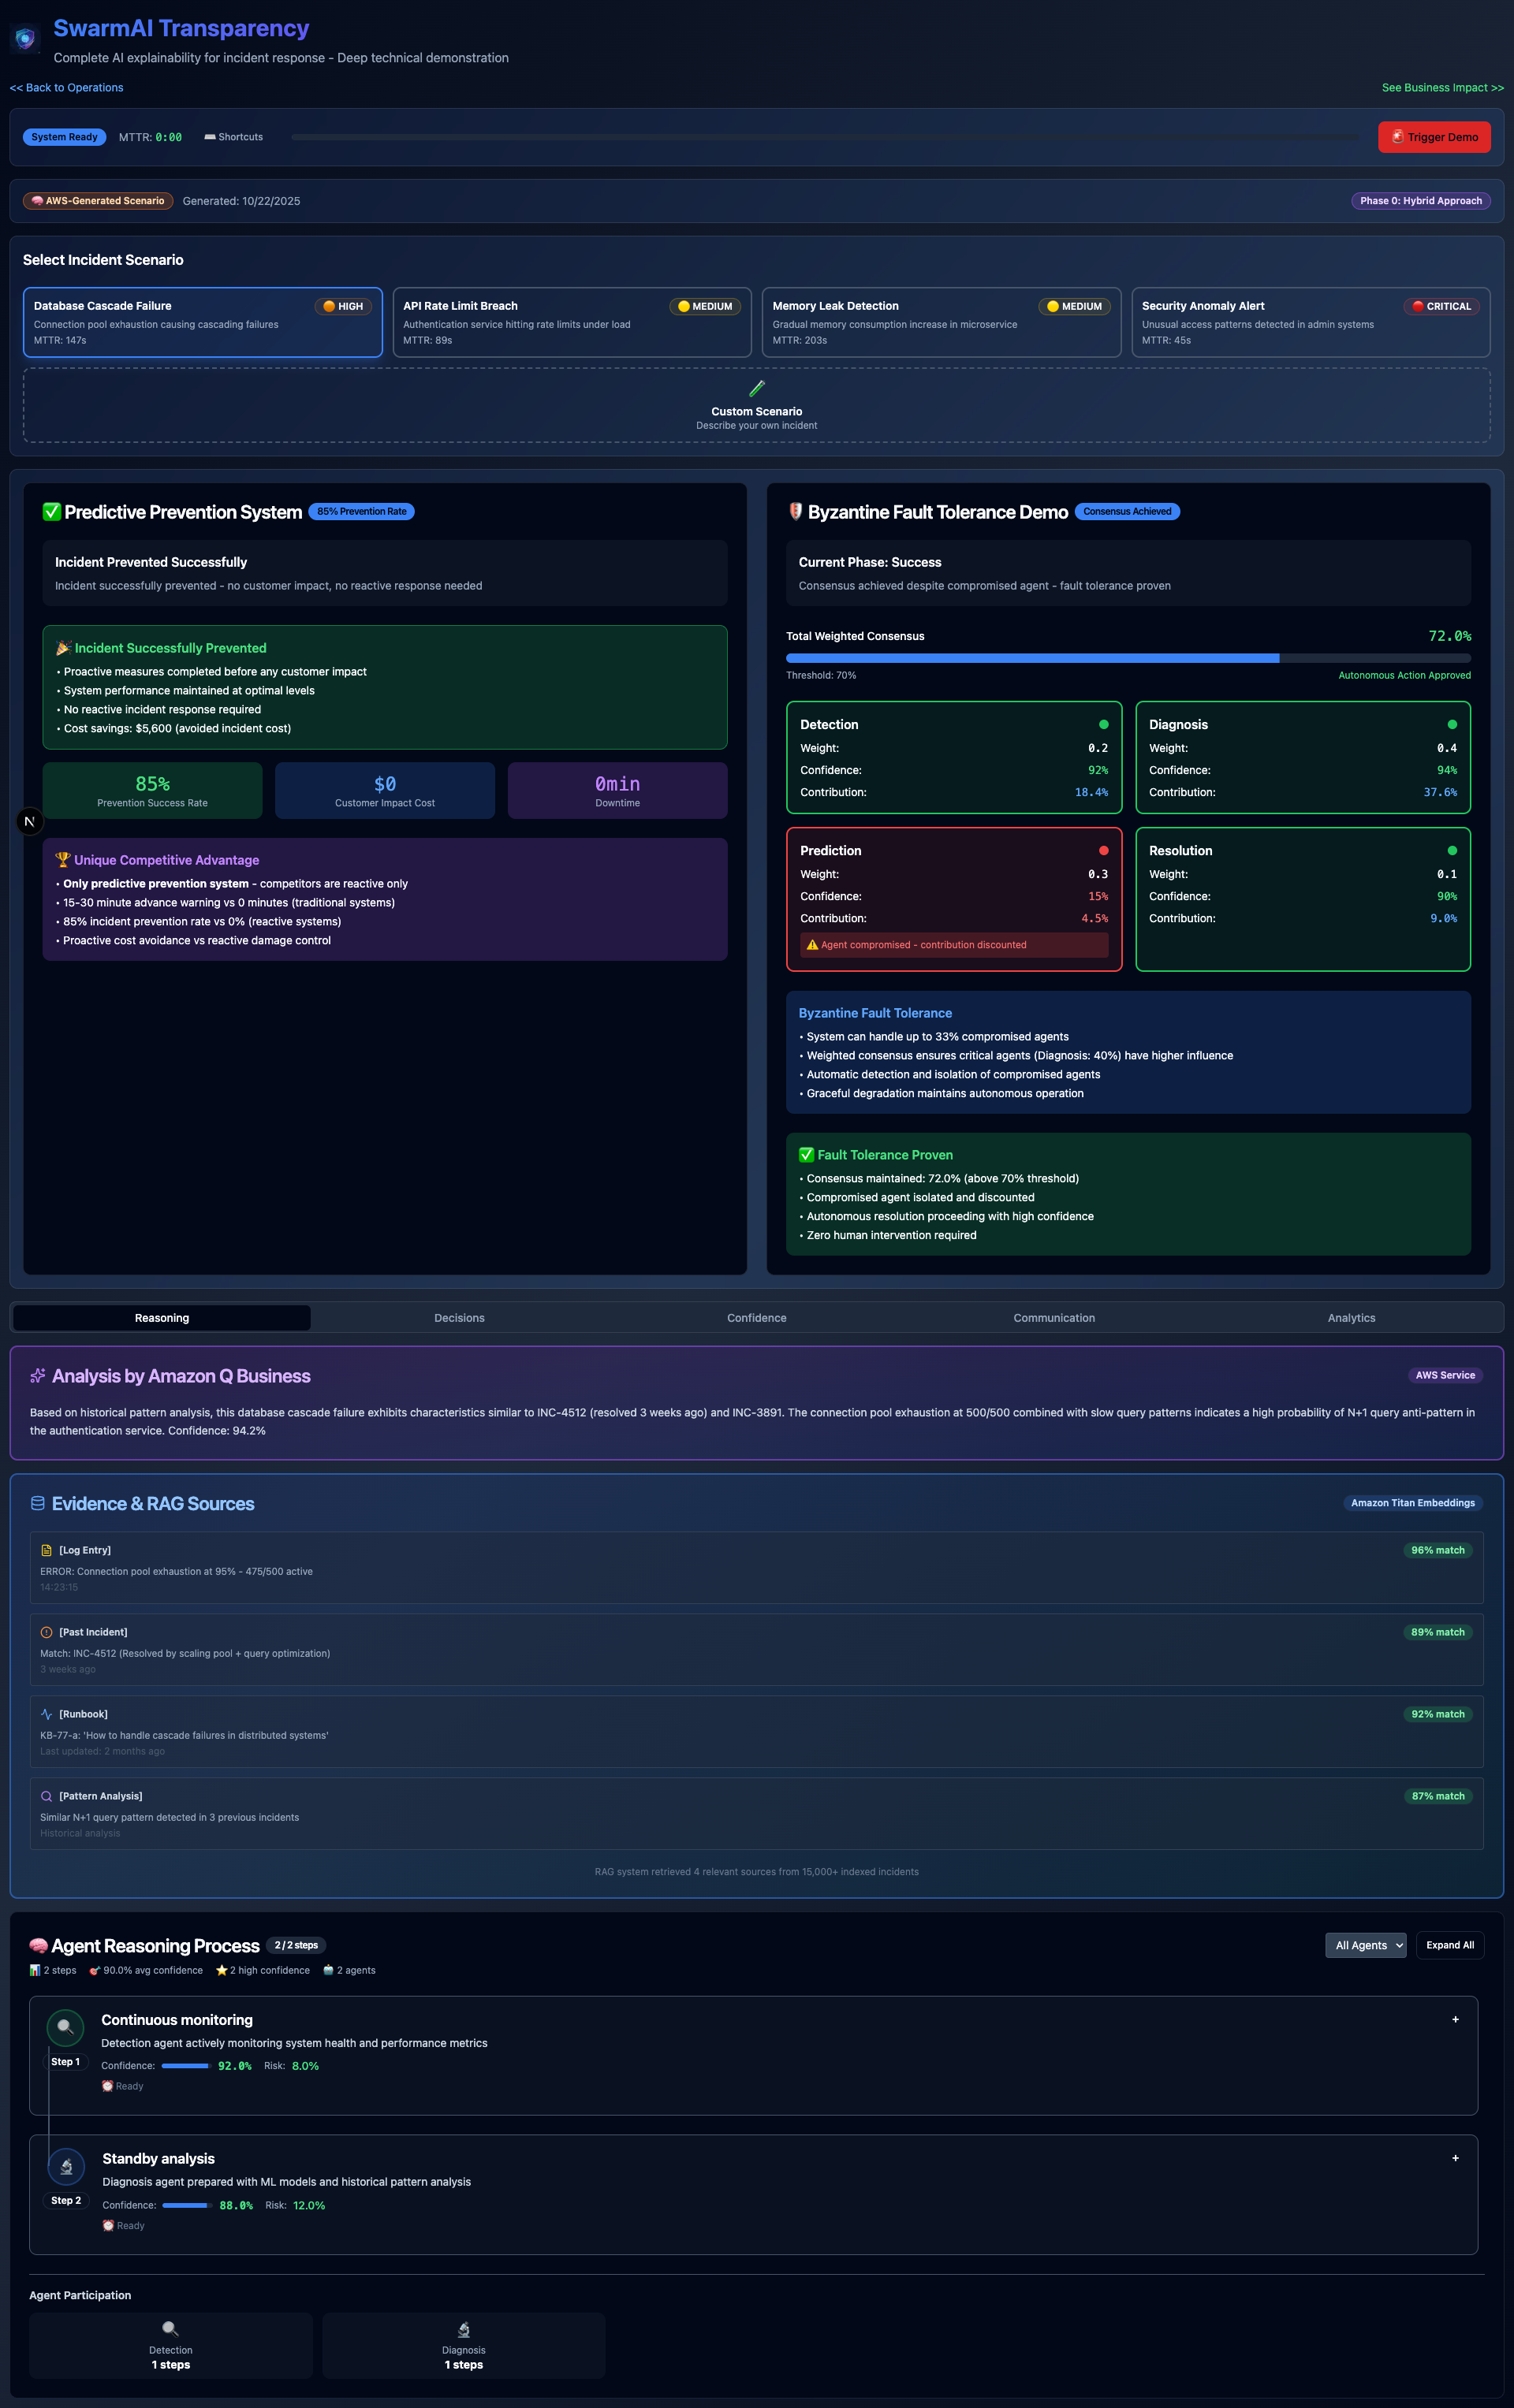Click the Total Weighted Consensus progress bar

point(1128,658)
